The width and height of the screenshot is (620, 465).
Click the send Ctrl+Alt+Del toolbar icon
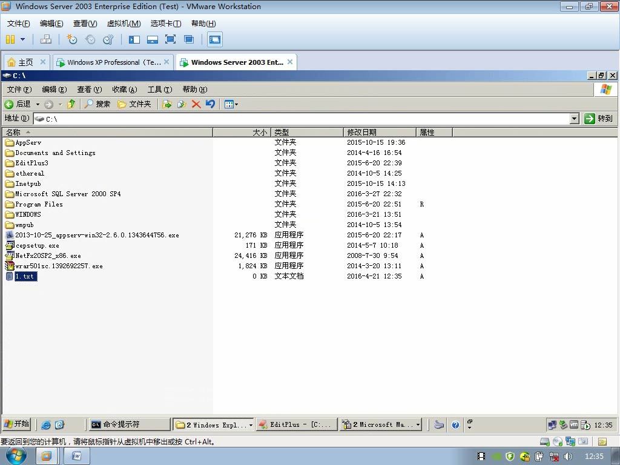coord(46,39)
